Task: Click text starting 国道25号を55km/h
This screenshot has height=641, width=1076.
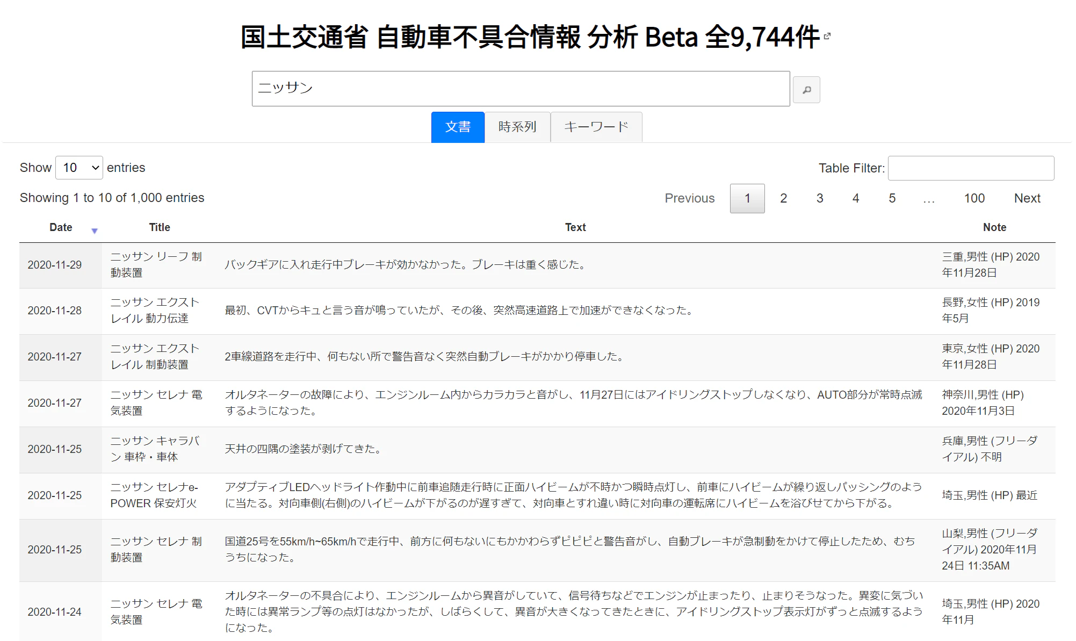Action: [570, 550]
